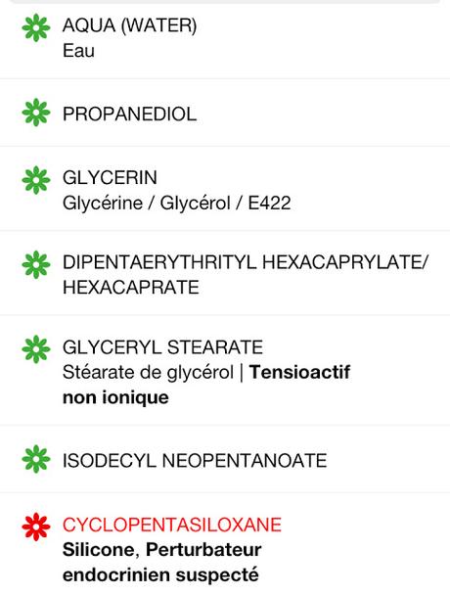Tap the red flower icon beside CYCLOPENTASILOXANE
Image resolution: width=450 pixels, height=595 pixels.
36,526
